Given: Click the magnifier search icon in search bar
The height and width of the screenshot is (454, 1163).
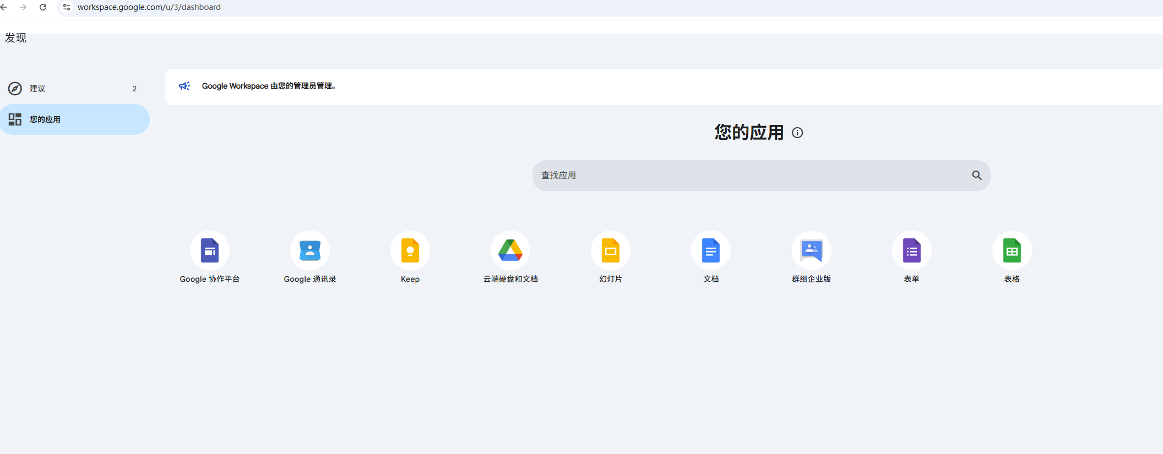Looking at the screenshot, I should click(976, 176).
